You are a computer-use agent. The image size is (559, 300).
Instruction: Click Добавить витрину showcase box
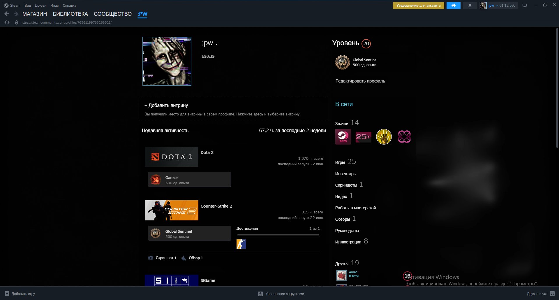point(234,109)
